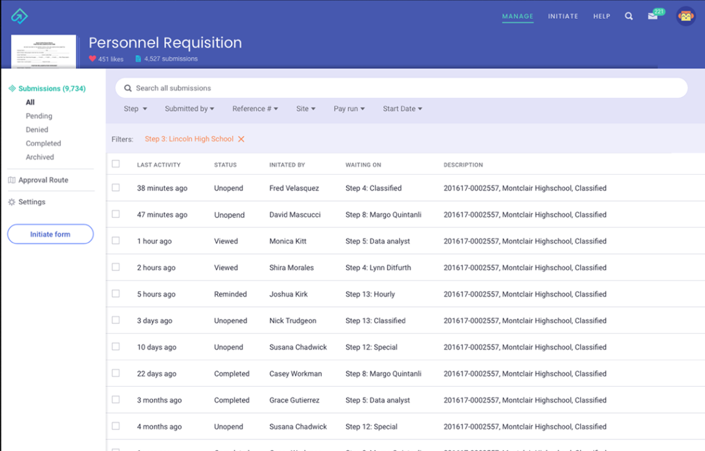Click the monkey profile avatar

pyautogui.click(x=684, y=15)
